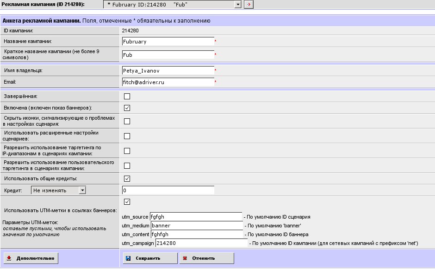435x269 pixels.
Task: Check the Завершённая checkbox
Action: [x=127, y=97]
